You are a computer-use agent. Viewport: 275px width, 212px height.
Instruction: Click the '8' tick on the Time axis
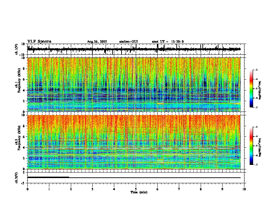[201, 189]
